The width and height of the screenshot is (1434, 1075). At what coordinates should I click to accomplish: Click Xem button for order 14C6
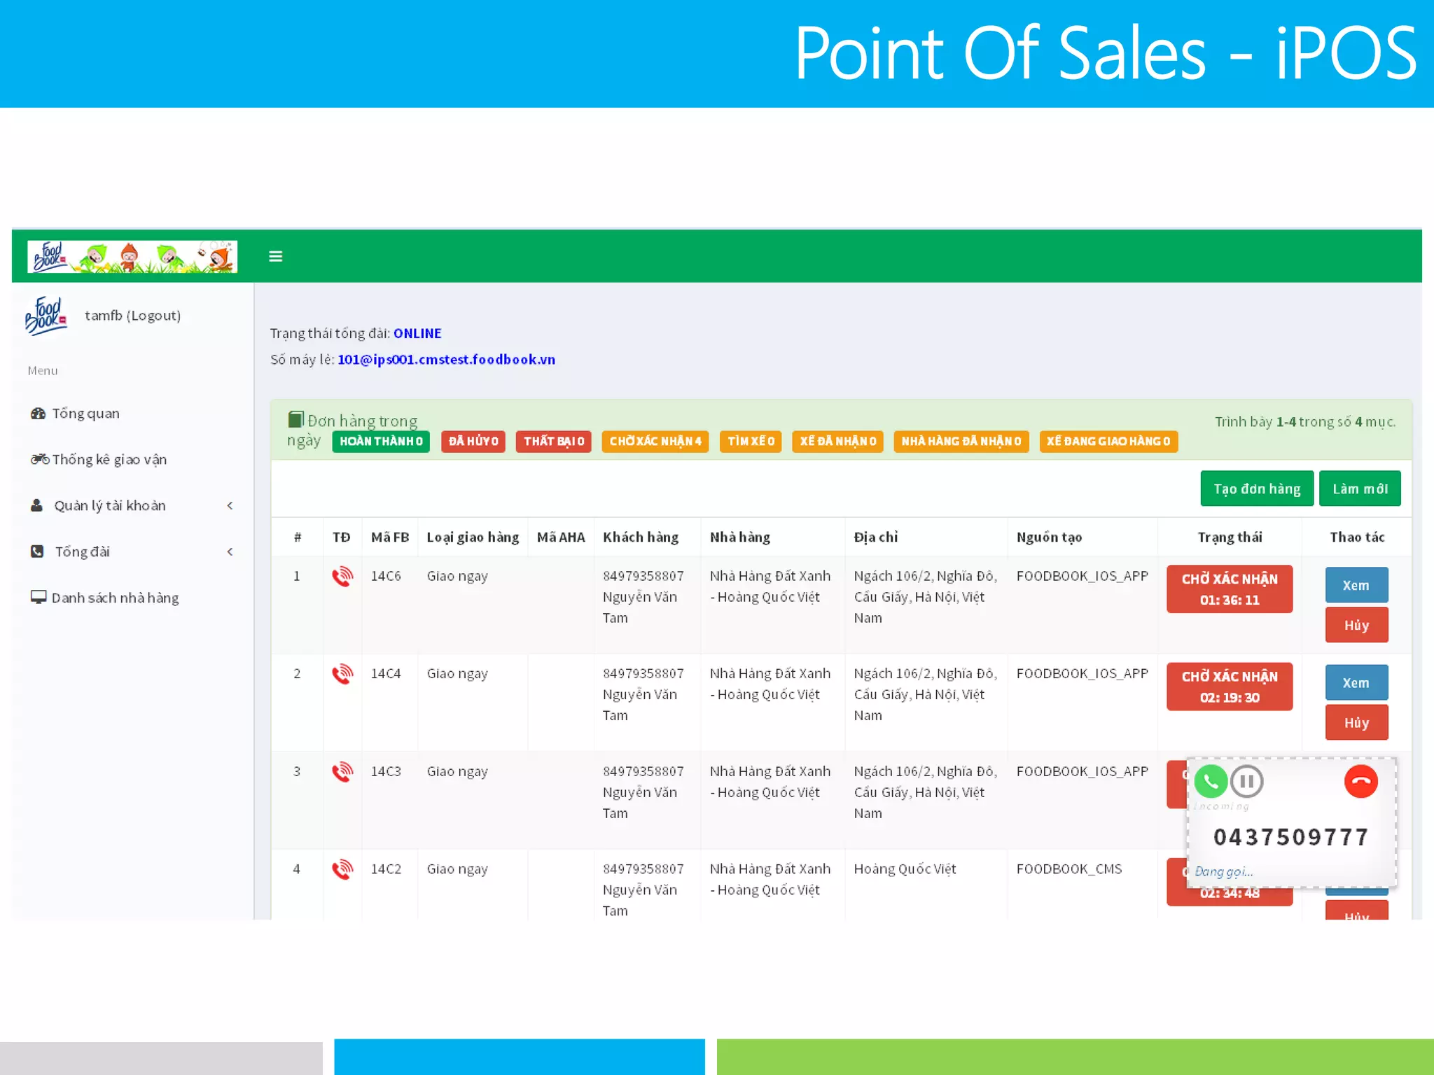point(1356,585)
